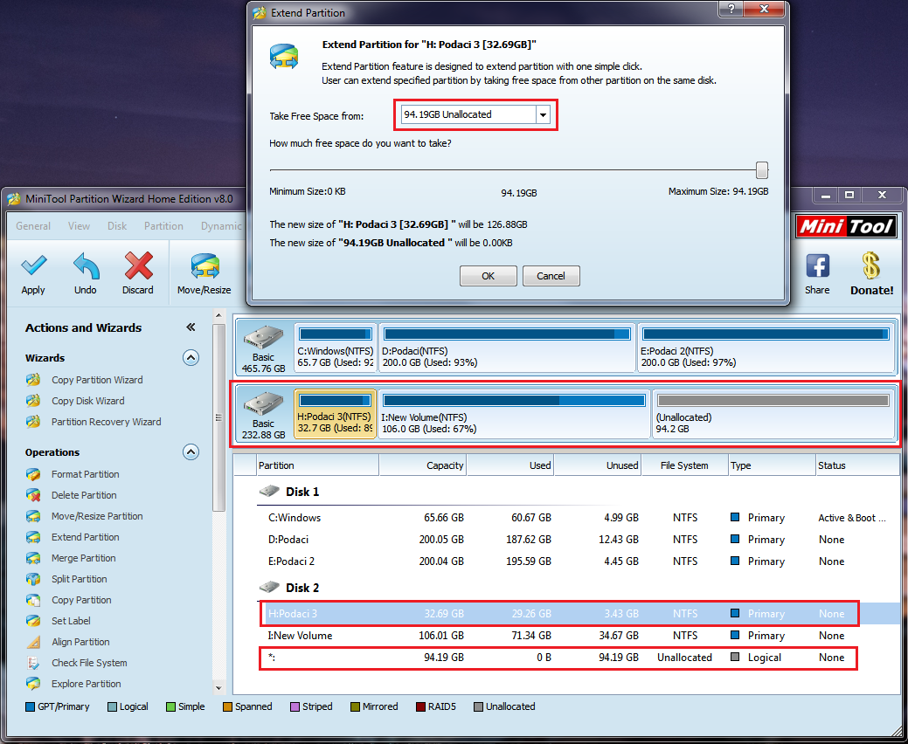
Task: Click the Type column header
Action: [772, 465]
